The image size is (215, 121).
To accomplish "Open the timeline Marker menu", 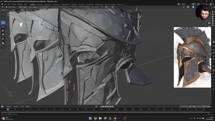I will coord(28,107).
